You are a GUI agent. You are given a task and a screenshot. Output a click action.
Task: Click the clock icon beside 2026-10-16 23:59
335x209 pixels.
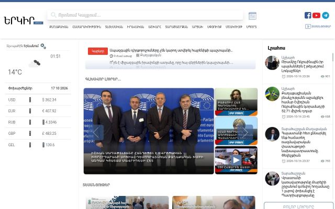[x=284, y=76]
